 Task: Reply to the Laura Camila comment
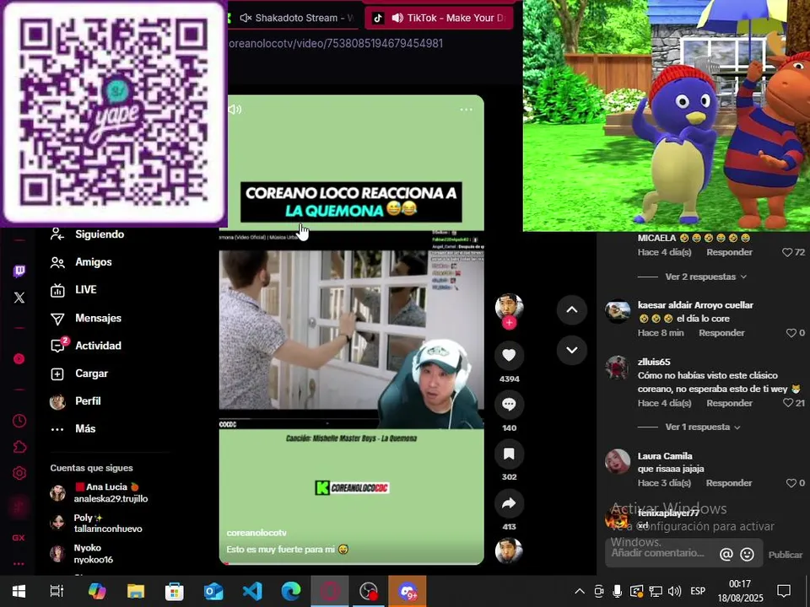click(729, 483)
